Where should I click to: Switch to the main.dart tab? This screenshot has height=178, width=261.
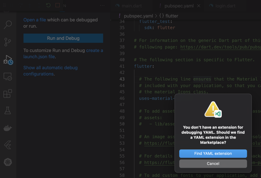pyautogui.click(x=132, y=6)
